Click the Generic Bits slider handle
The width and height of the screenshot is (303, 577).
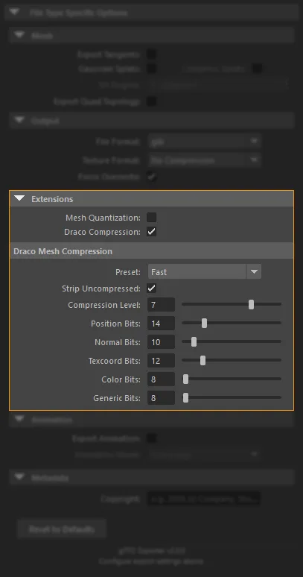coord(186,398)
